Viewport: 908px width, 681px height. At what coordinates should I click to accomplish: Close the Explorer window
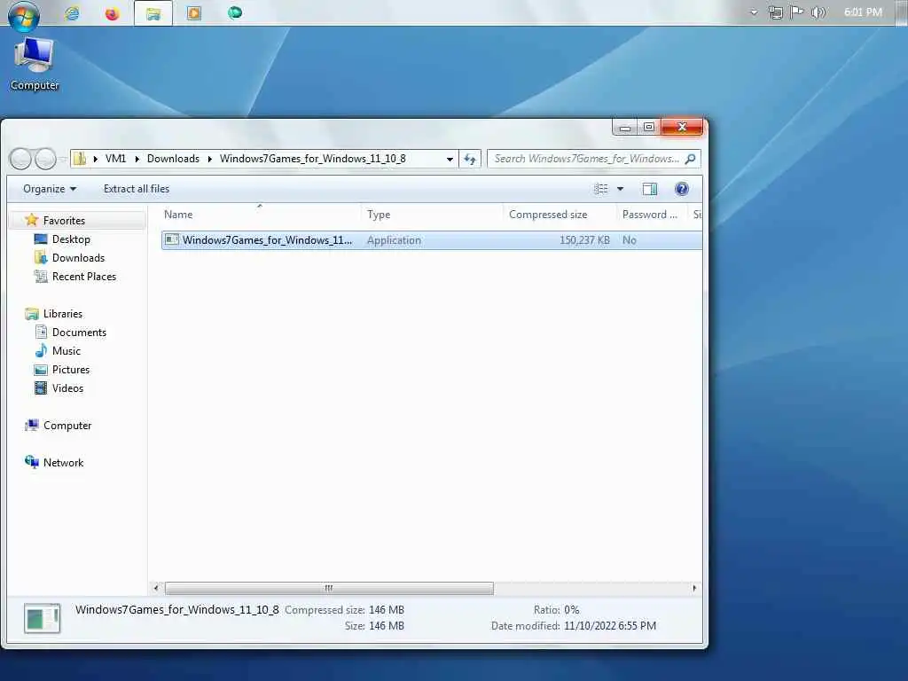click(682, 127)
